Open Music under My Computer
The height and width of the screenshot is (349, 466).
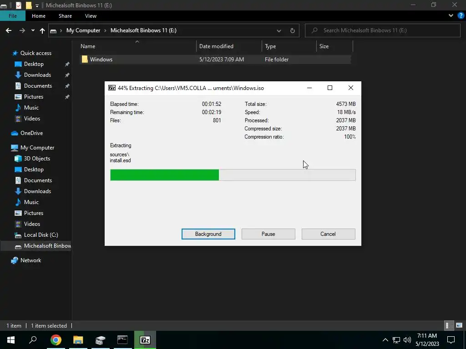click(31, 202)
